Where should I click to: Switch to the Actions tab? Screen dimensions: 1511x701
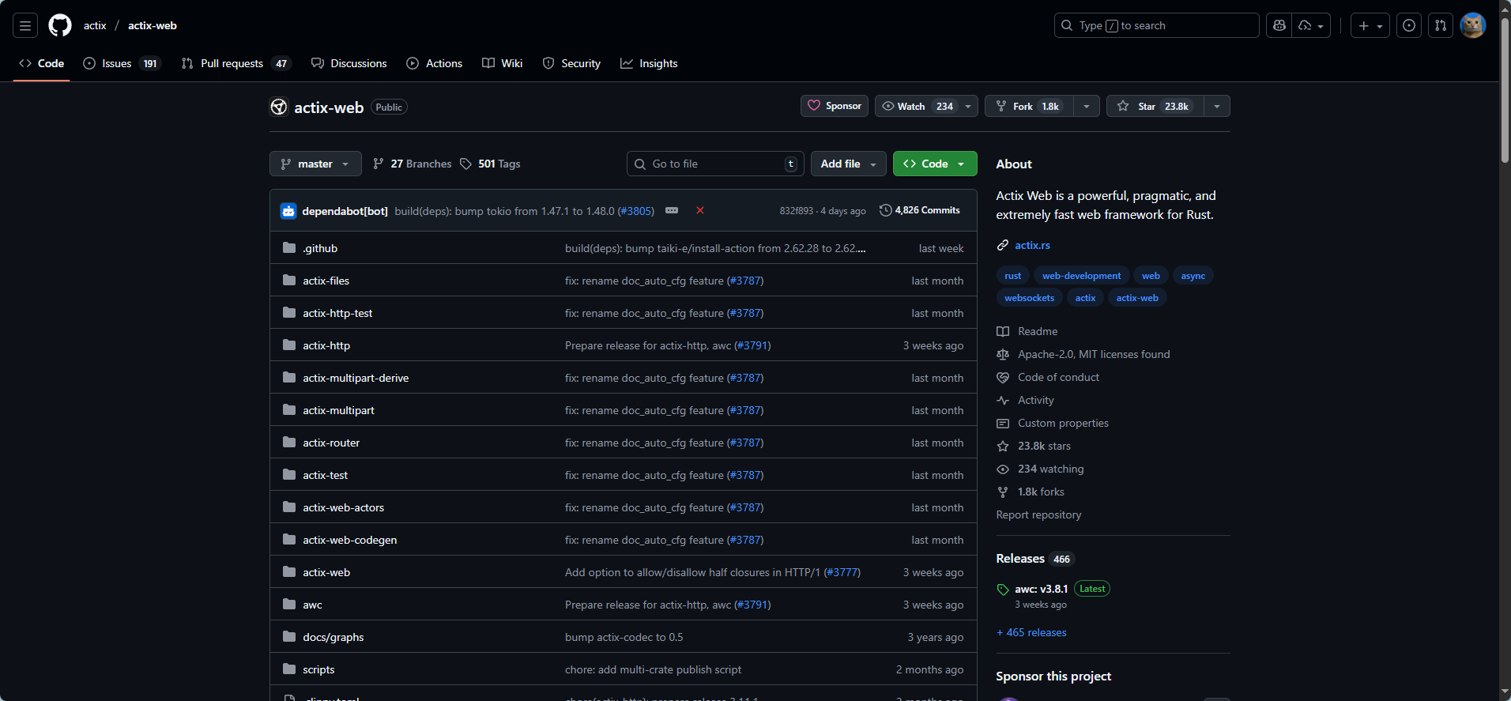coord(435,63)
